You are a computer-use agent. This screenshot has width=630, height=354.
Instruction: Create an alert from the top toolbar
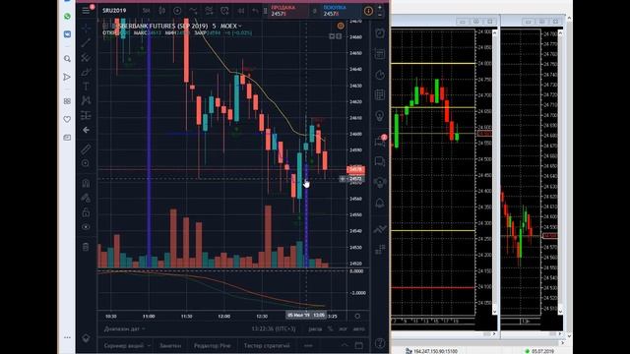(224, 11)
